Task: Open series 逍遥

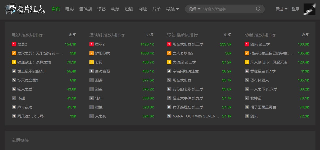Action: pos(99,80)
